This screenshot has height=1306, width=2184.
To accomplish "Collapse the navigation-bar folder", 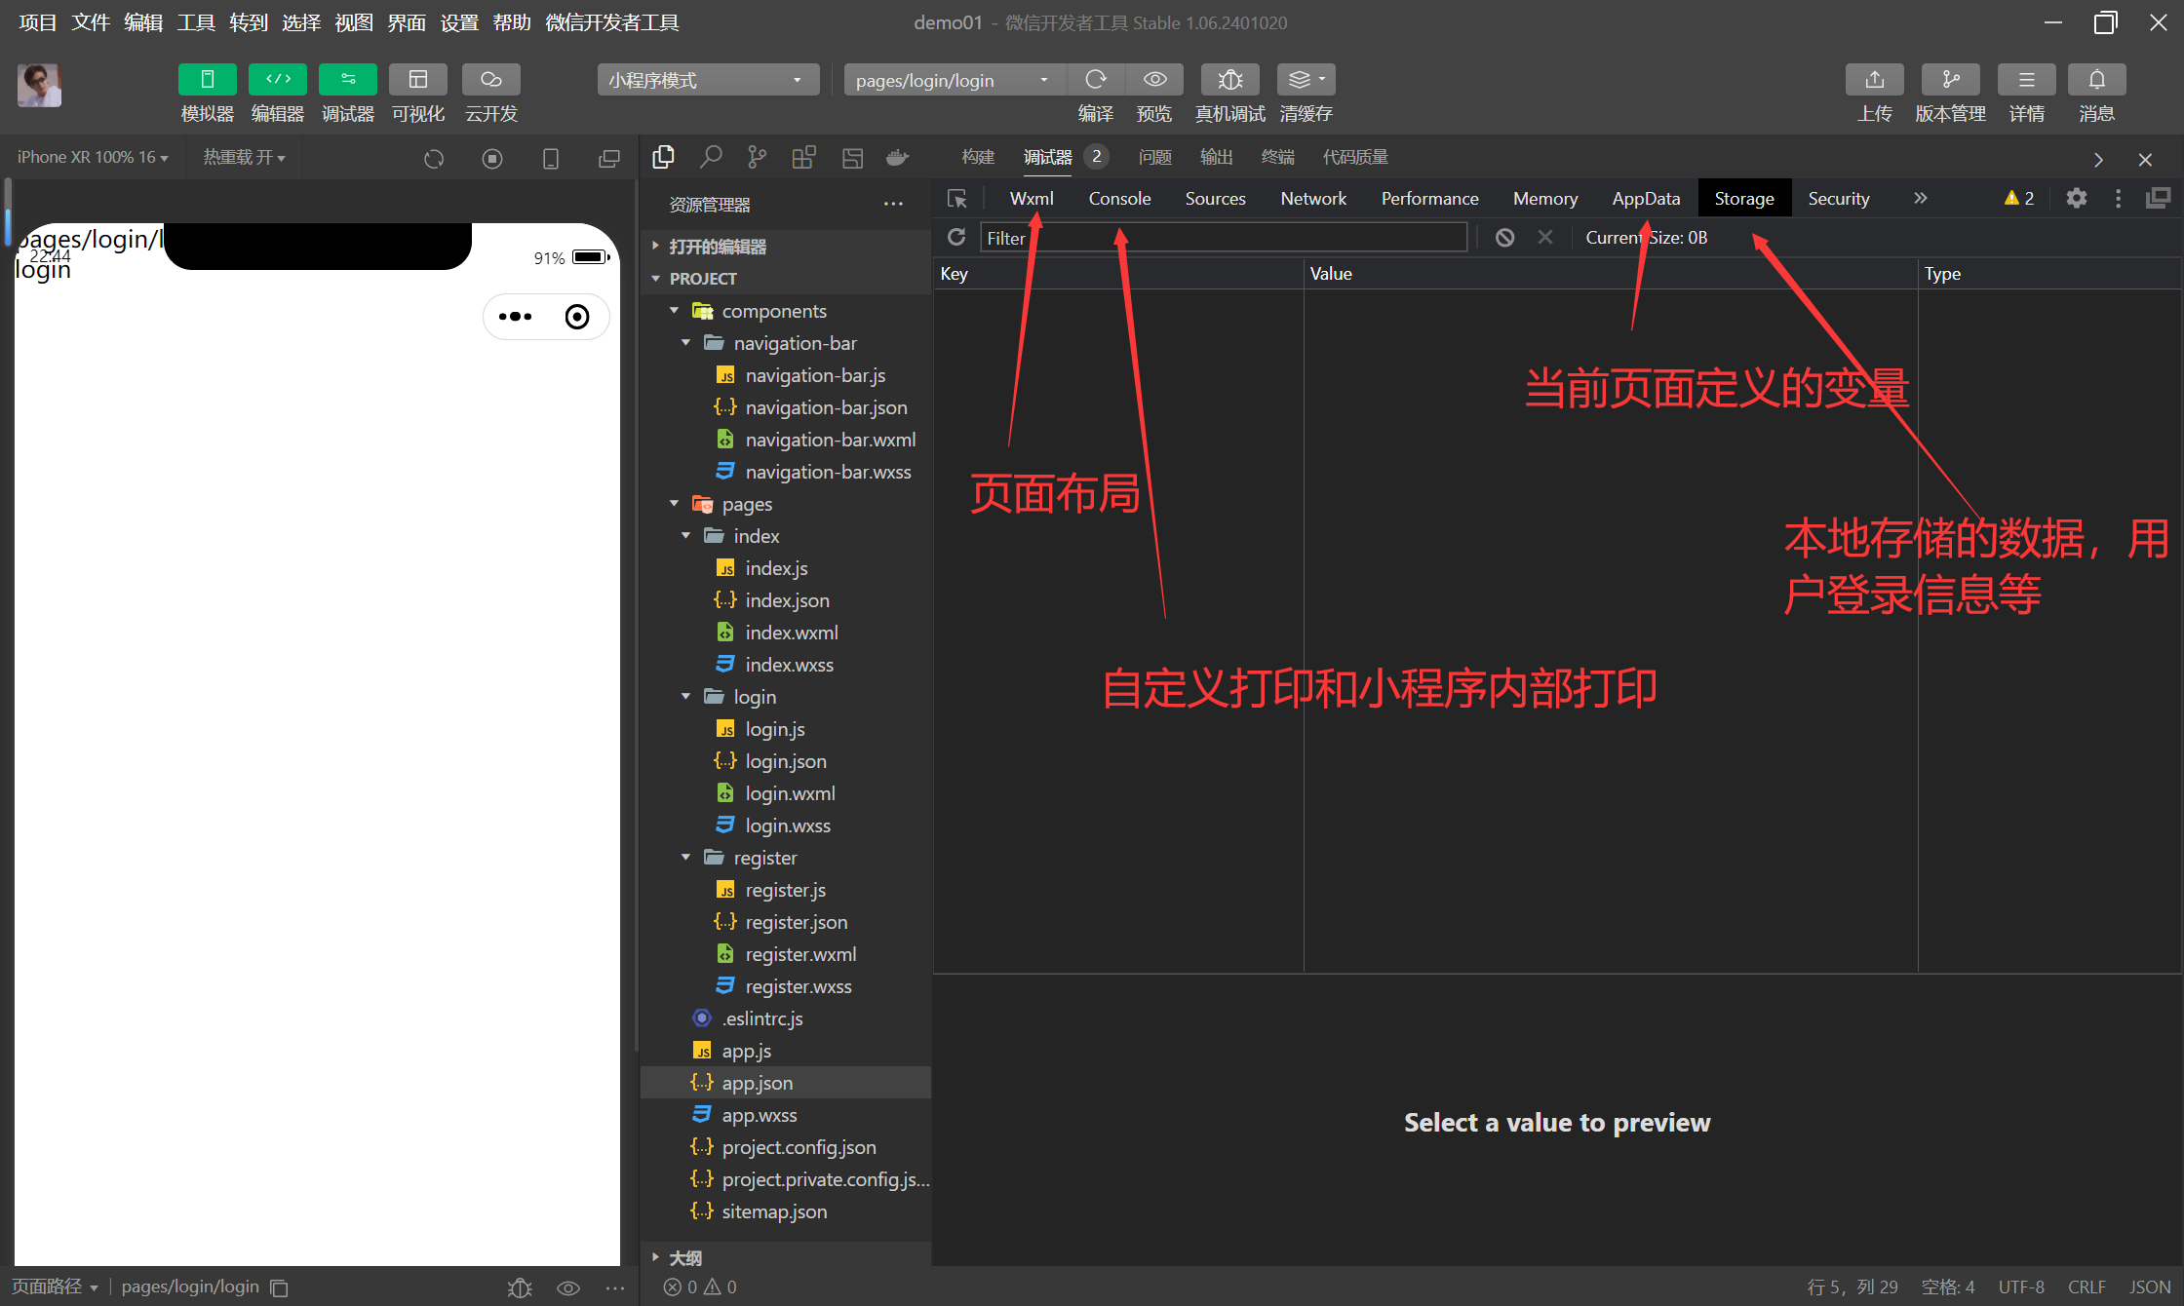I will click(686, 343).
